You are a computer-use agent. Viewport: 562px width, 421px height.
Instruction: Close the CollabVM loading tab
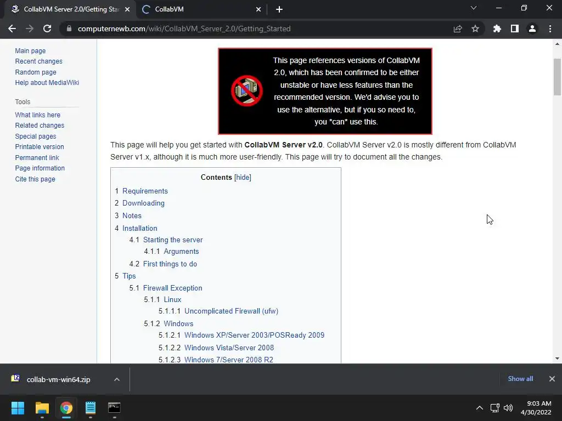tap(258, 9)
